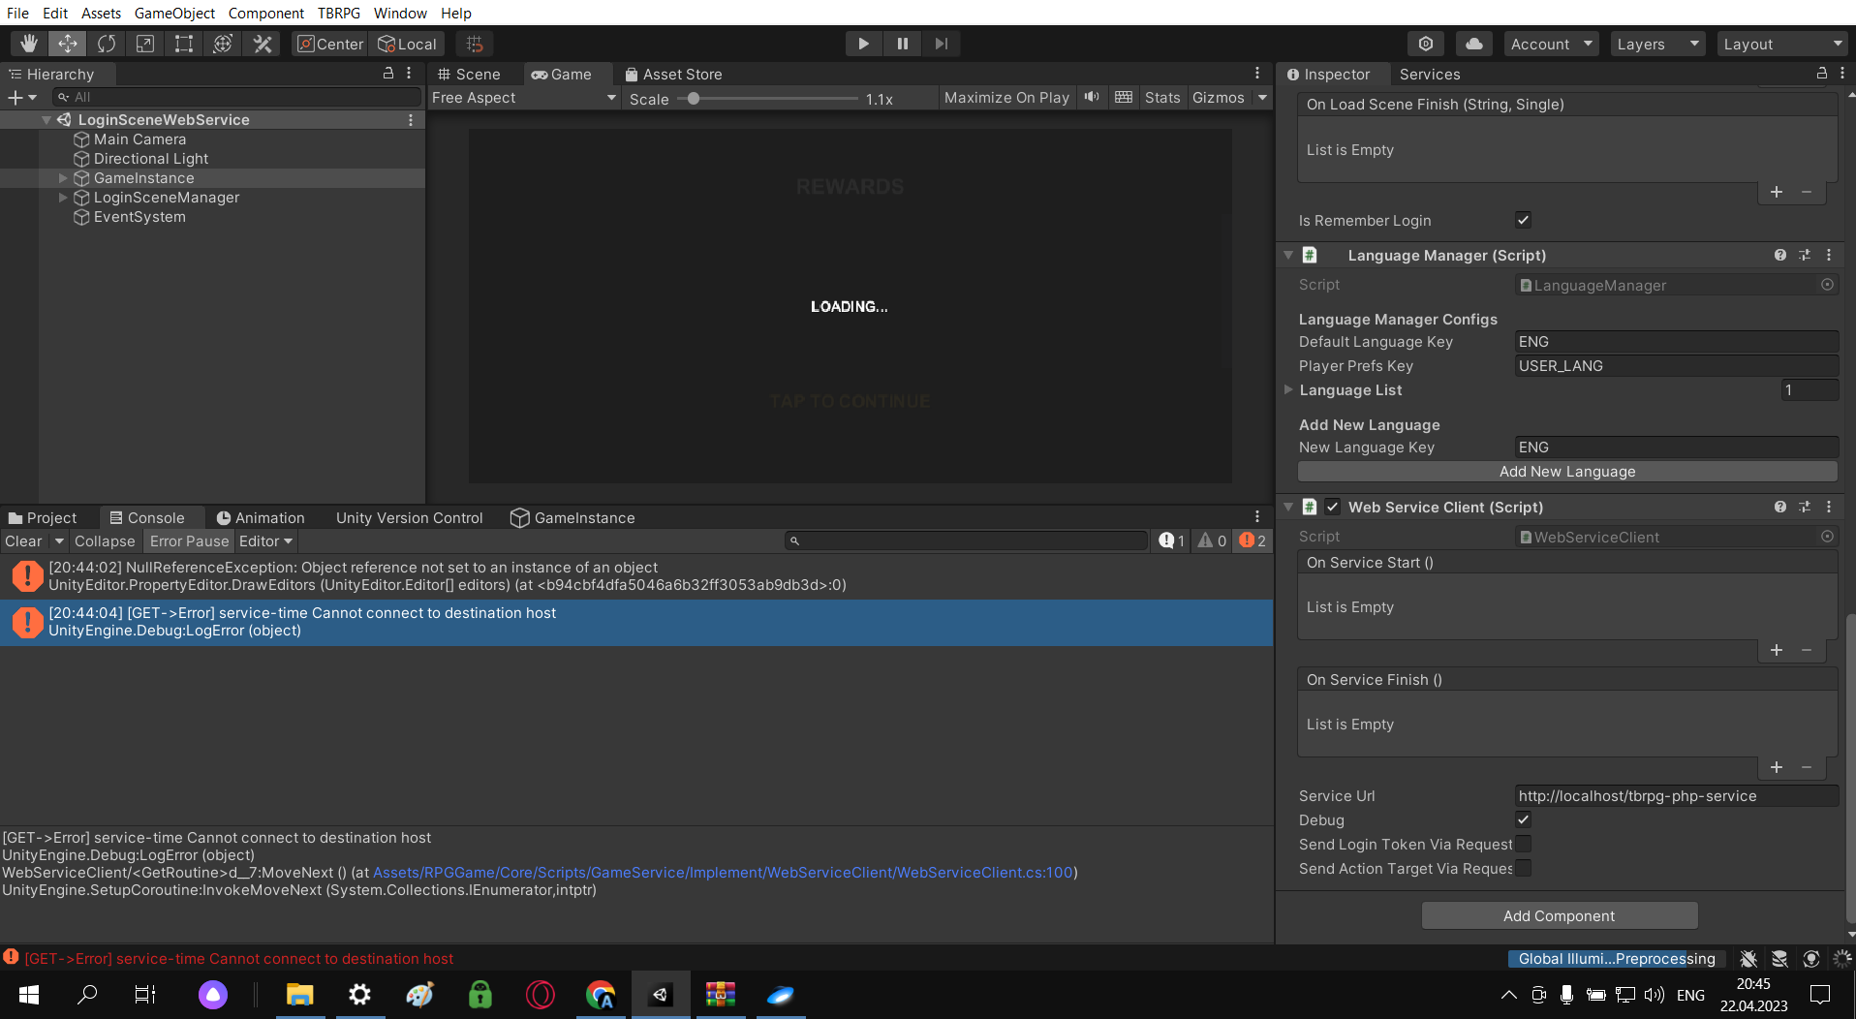
Task: Select the Hand (pan) tool
Action: 28,43
